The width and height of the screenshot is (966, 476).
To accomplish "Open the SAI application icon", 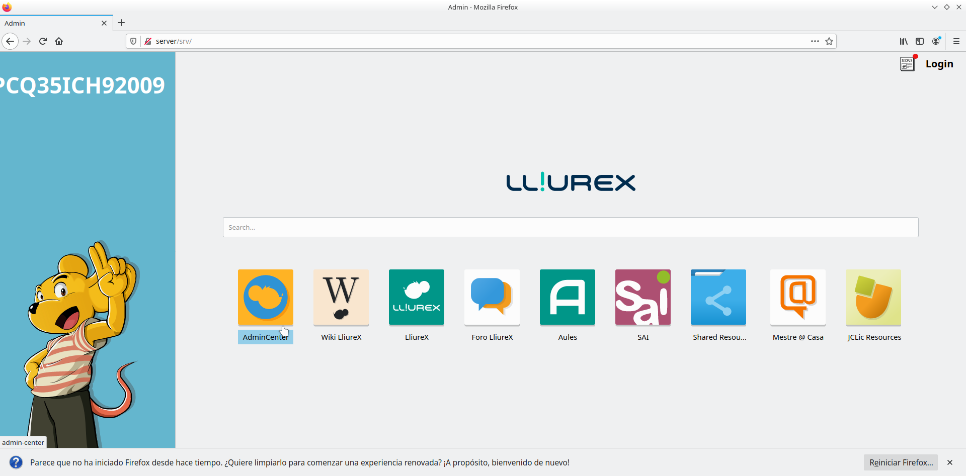I will (x=642, y=297).
